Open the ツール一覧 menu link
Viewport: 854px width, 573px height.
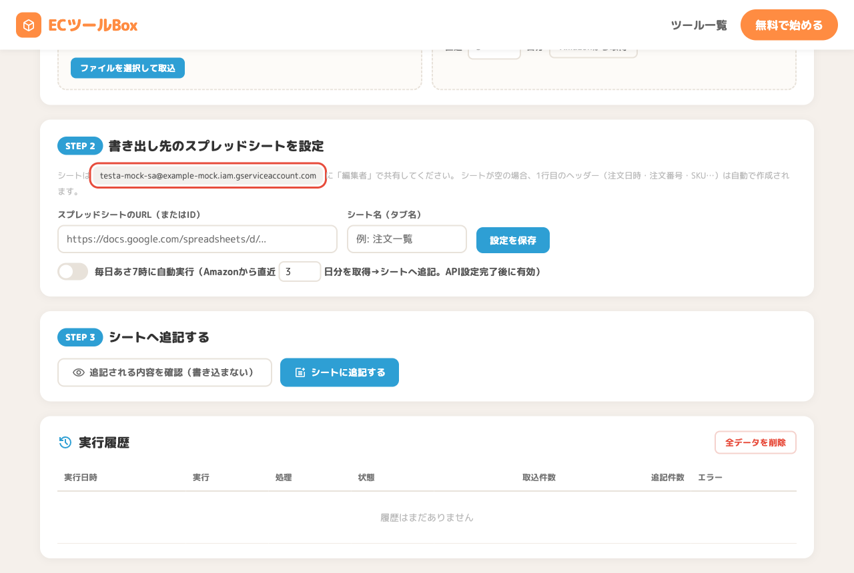pos(699,25)
